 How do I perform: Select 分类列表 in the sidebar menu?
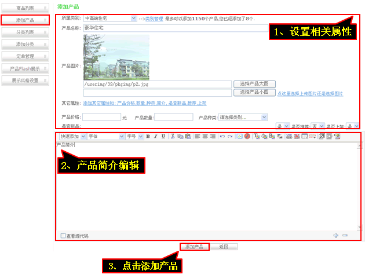point(25,32)
